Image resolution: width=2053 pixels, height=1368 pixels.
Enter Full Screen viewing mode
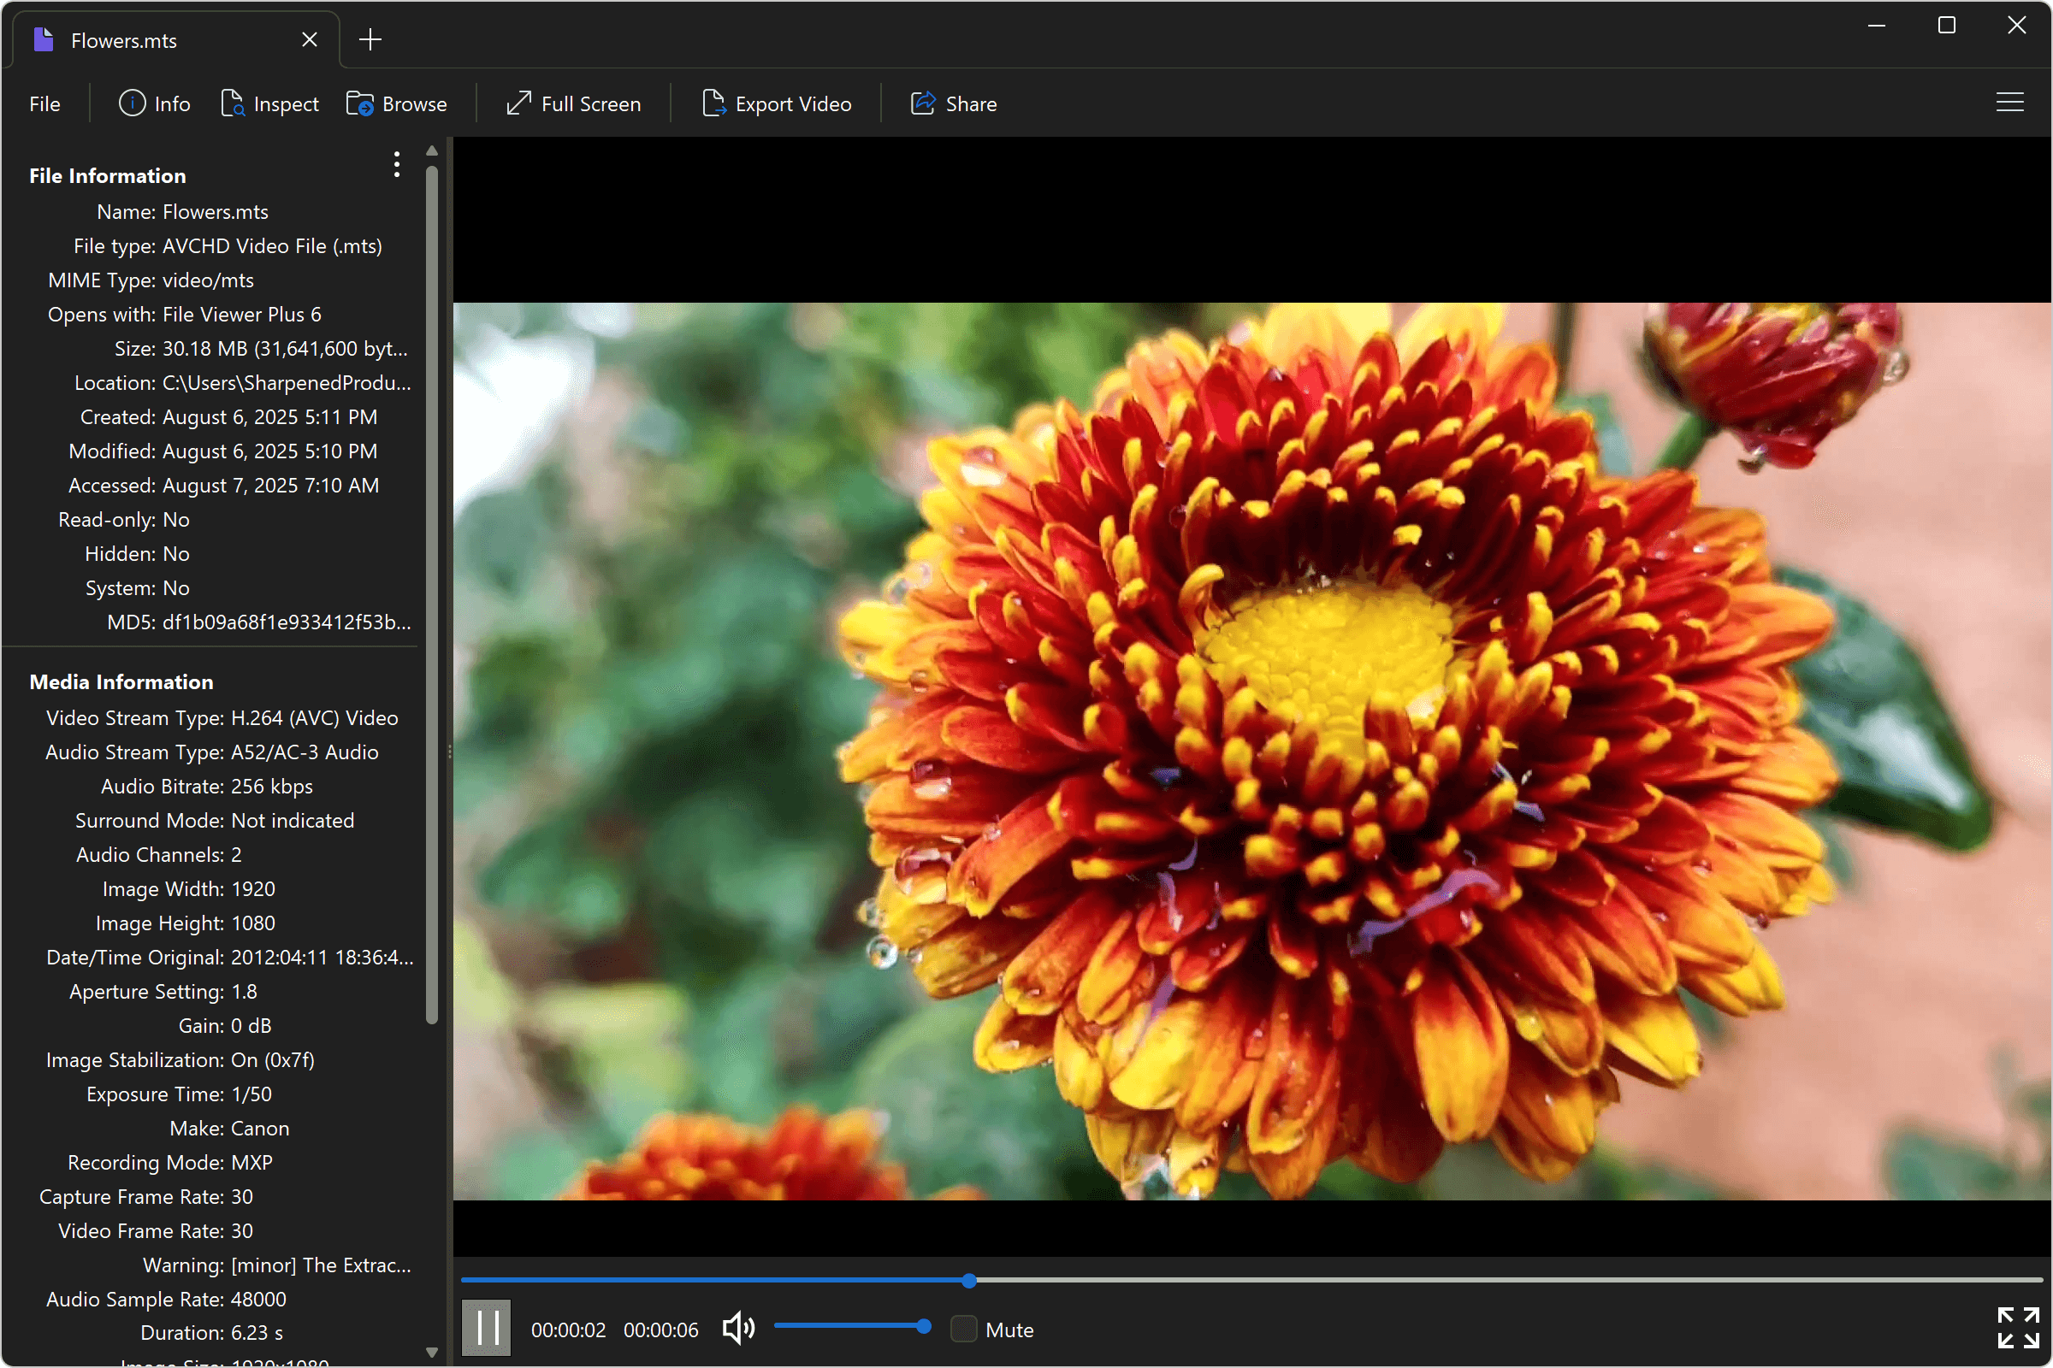(x=573, y=103)
